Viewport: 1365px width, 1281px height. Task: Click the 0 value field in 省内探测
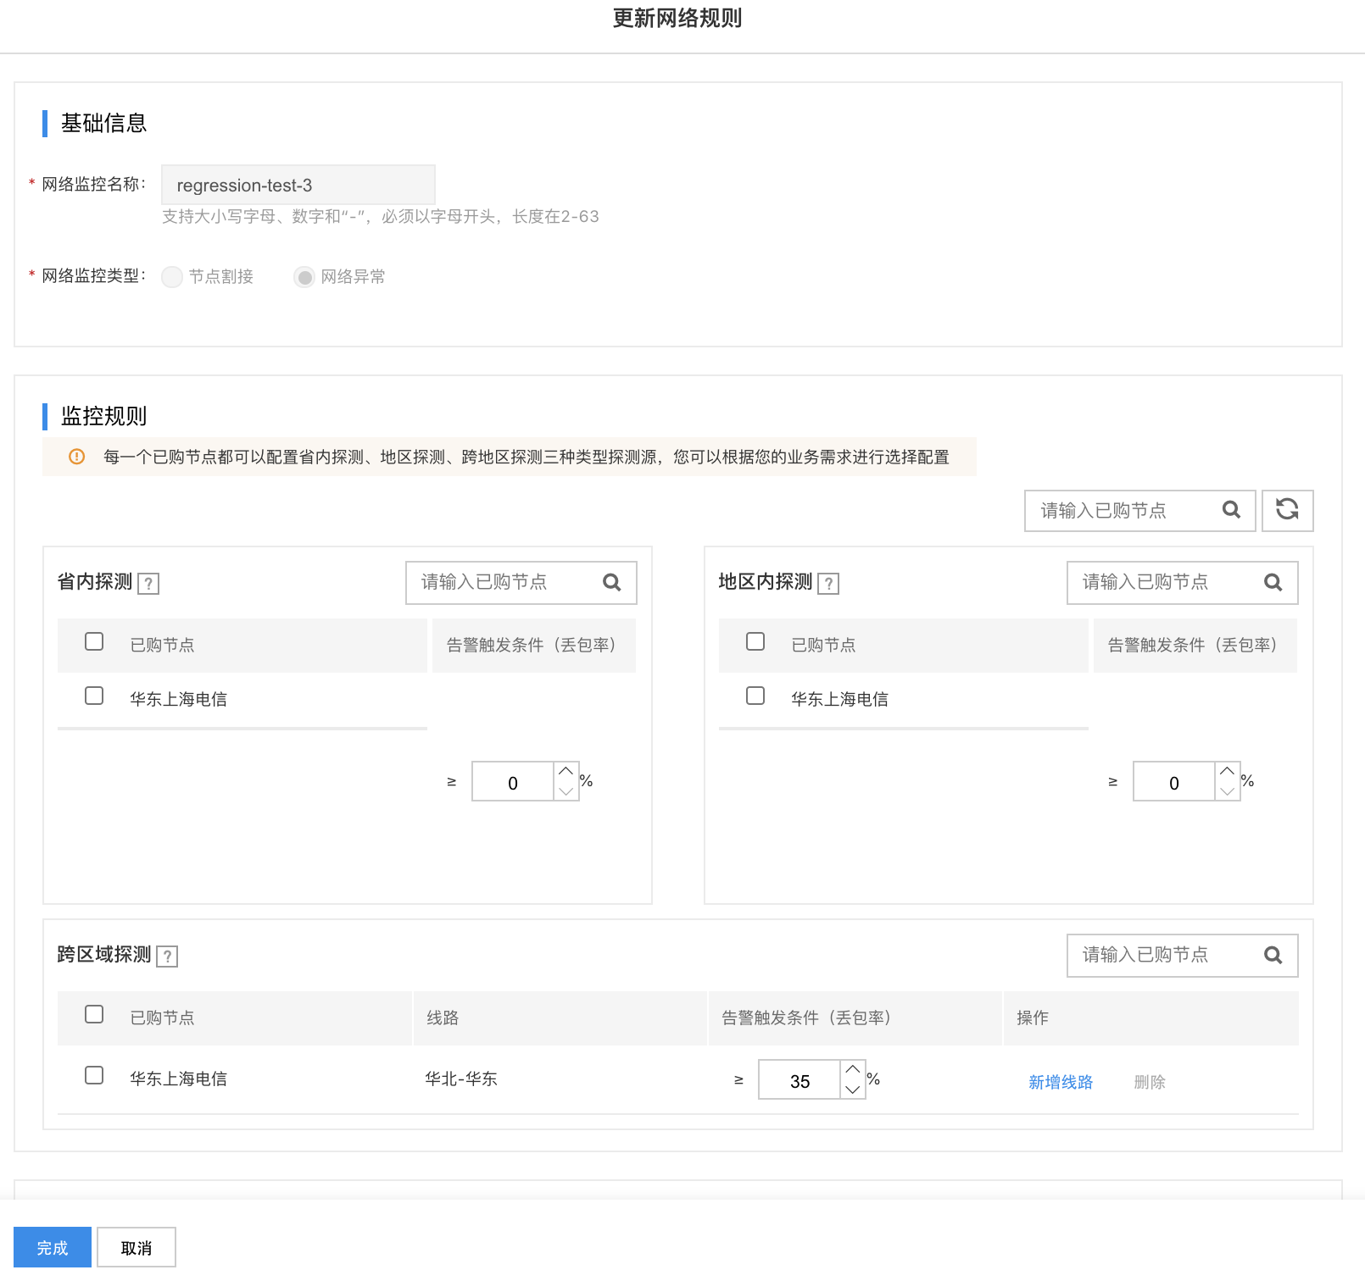[x=513, y=782]
